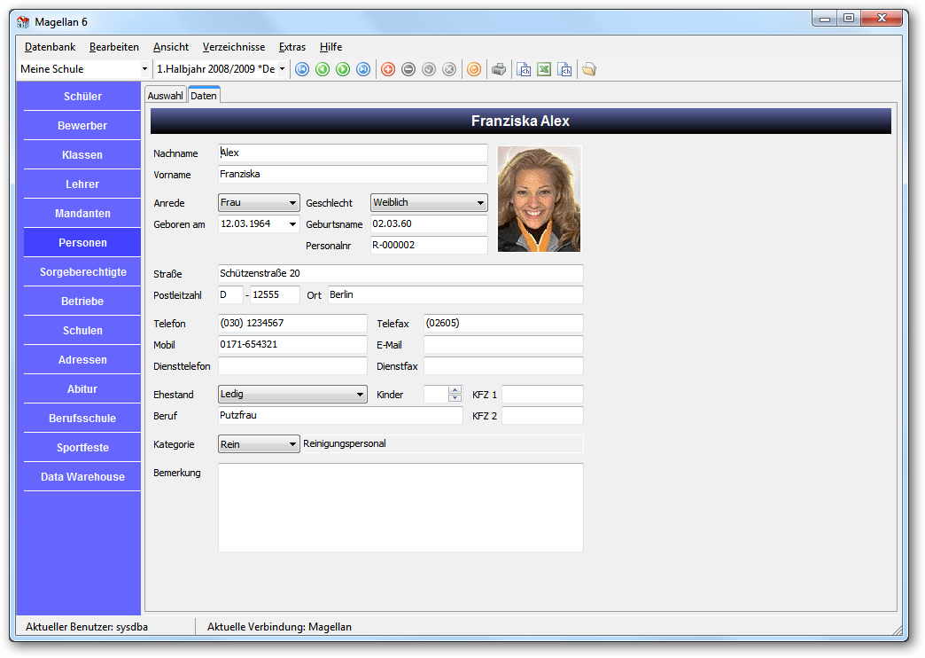This screenshot has height=658, width=925.
Task: Open the Extras menu
Action: [x=292, y=47]
